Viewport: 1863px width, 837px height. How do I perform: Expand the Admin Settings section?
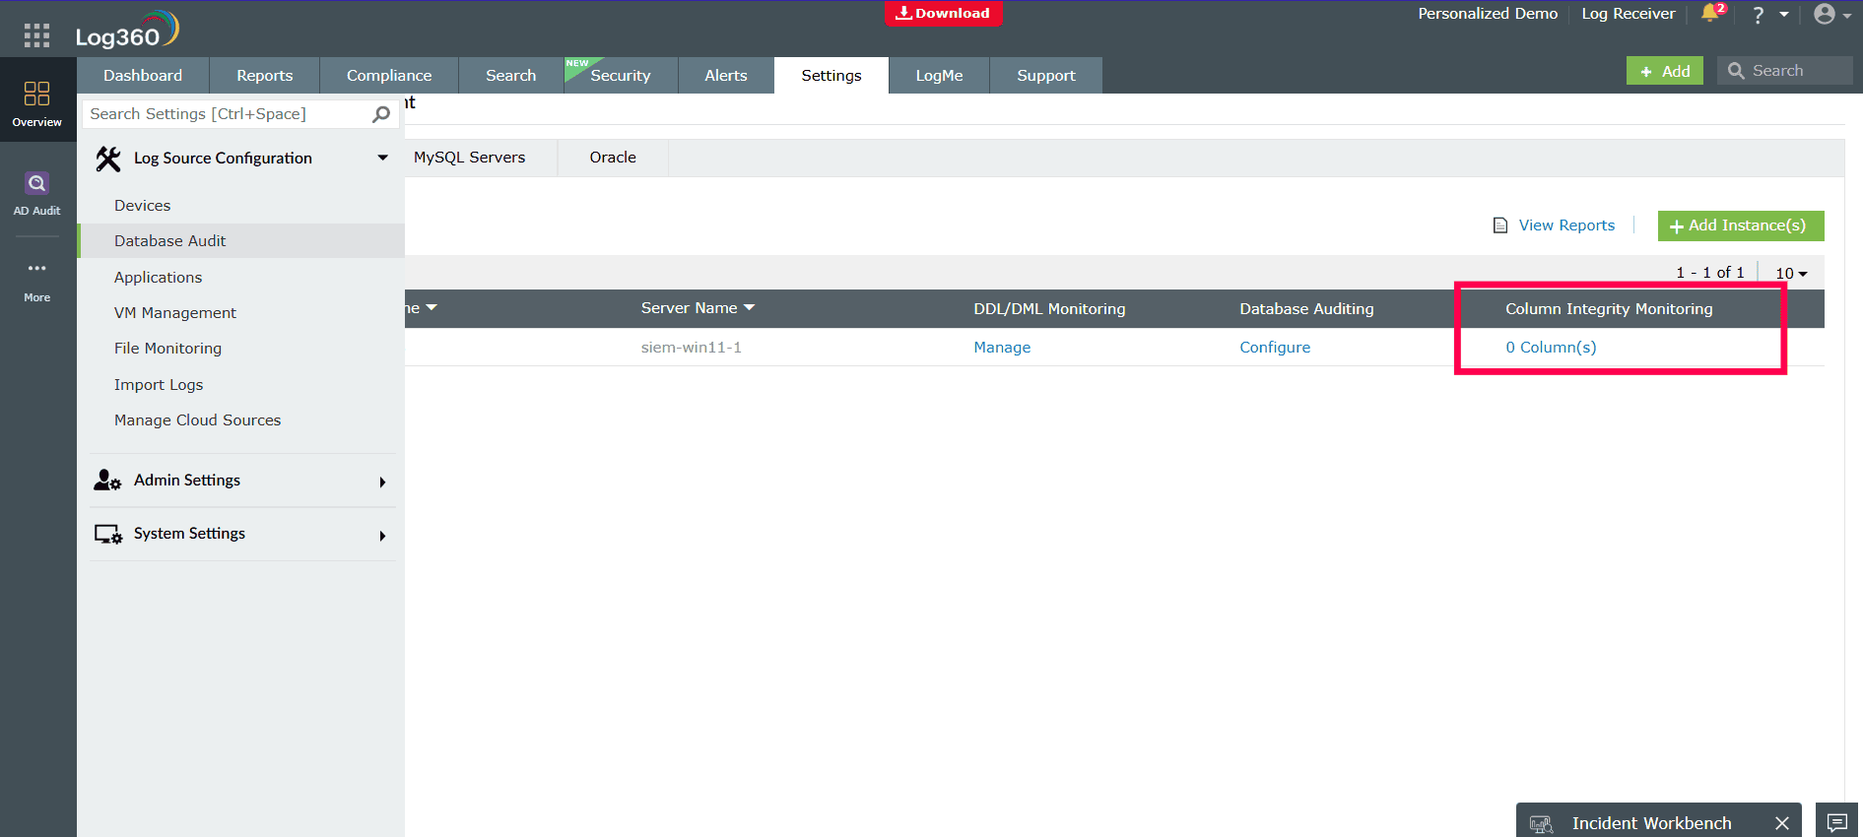point(382,482)
